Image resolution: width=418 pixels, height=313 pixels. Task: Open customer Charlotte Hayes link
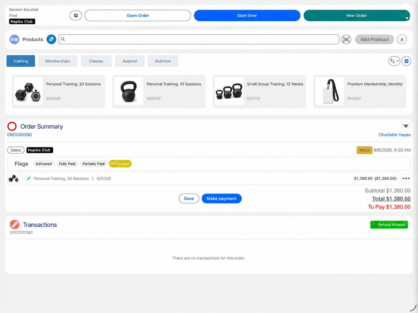coord(395,135)
